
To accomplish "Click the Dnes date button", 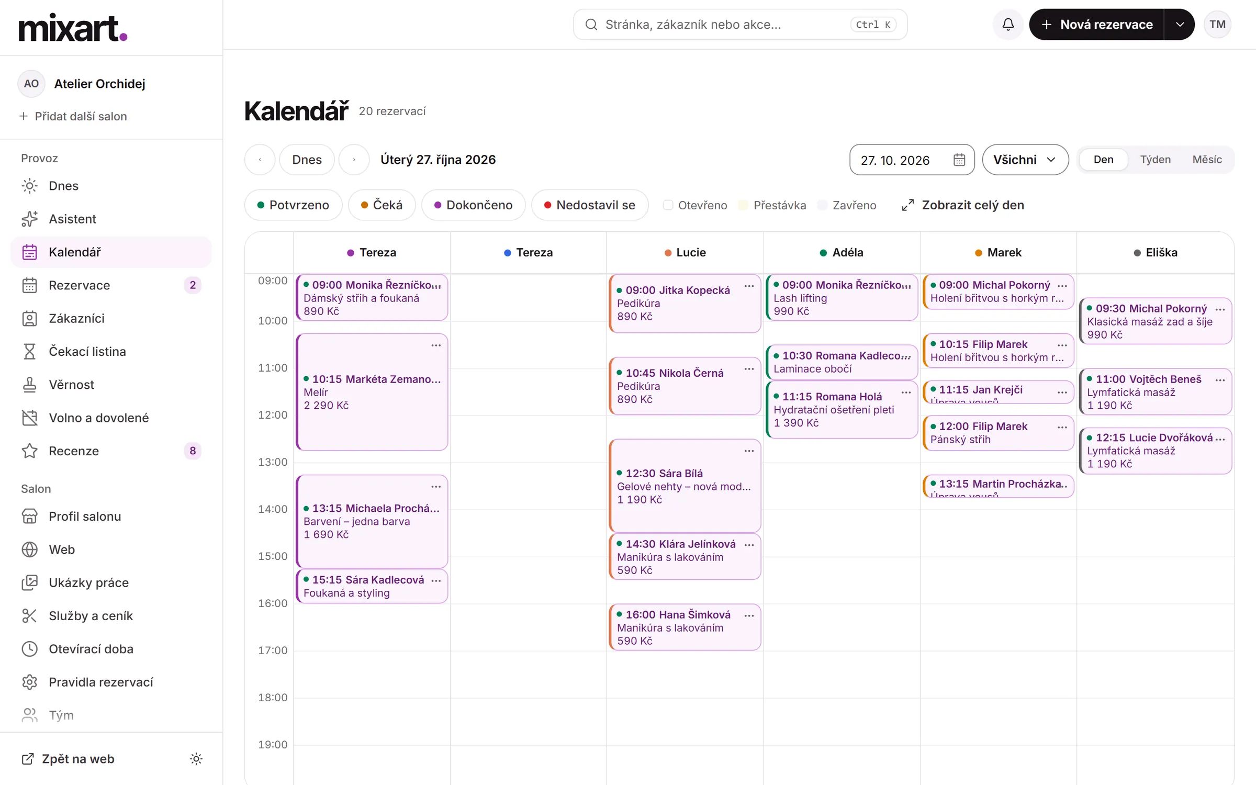I will [307, 160].
